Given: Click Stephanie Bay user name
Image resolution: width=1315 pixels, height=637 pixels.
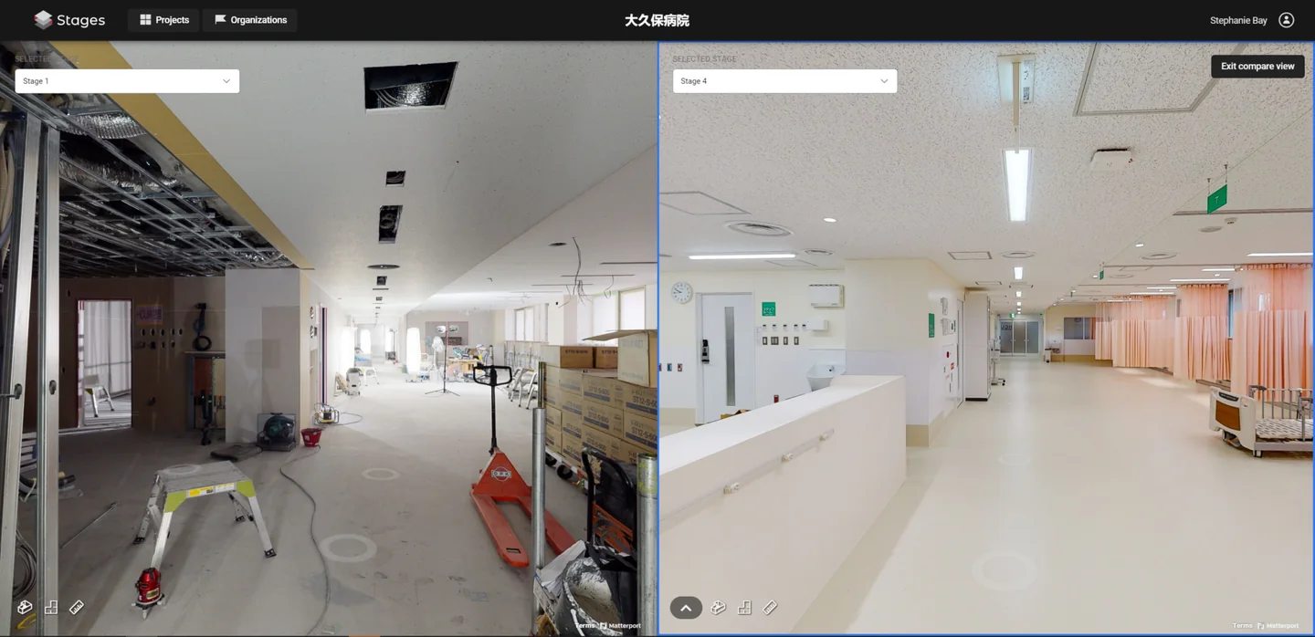Looking at the screenshot, I should 1238,20.
